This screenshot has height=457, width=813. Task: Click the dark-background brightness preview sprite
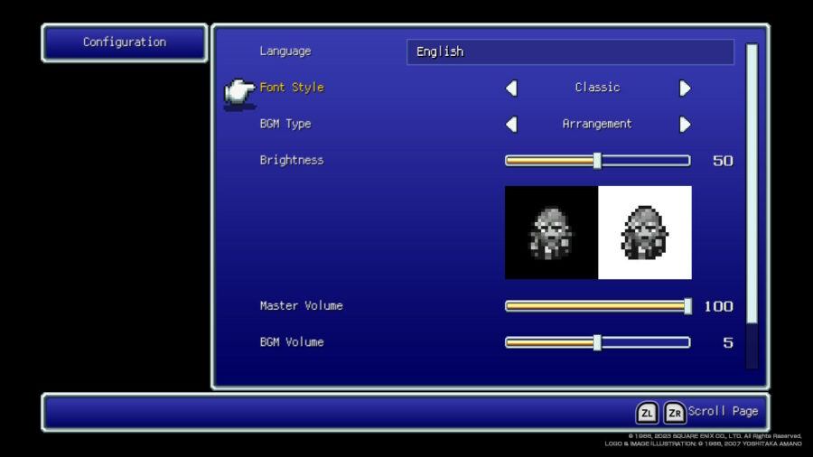[551, 233]
